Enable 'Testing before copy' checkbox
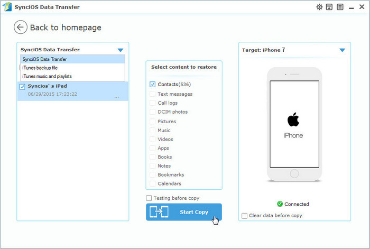Viewport: 370px width, 249px height. [149, 198]
